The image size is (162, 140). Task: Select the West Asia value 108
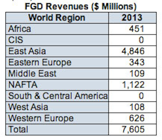[136, 107]
